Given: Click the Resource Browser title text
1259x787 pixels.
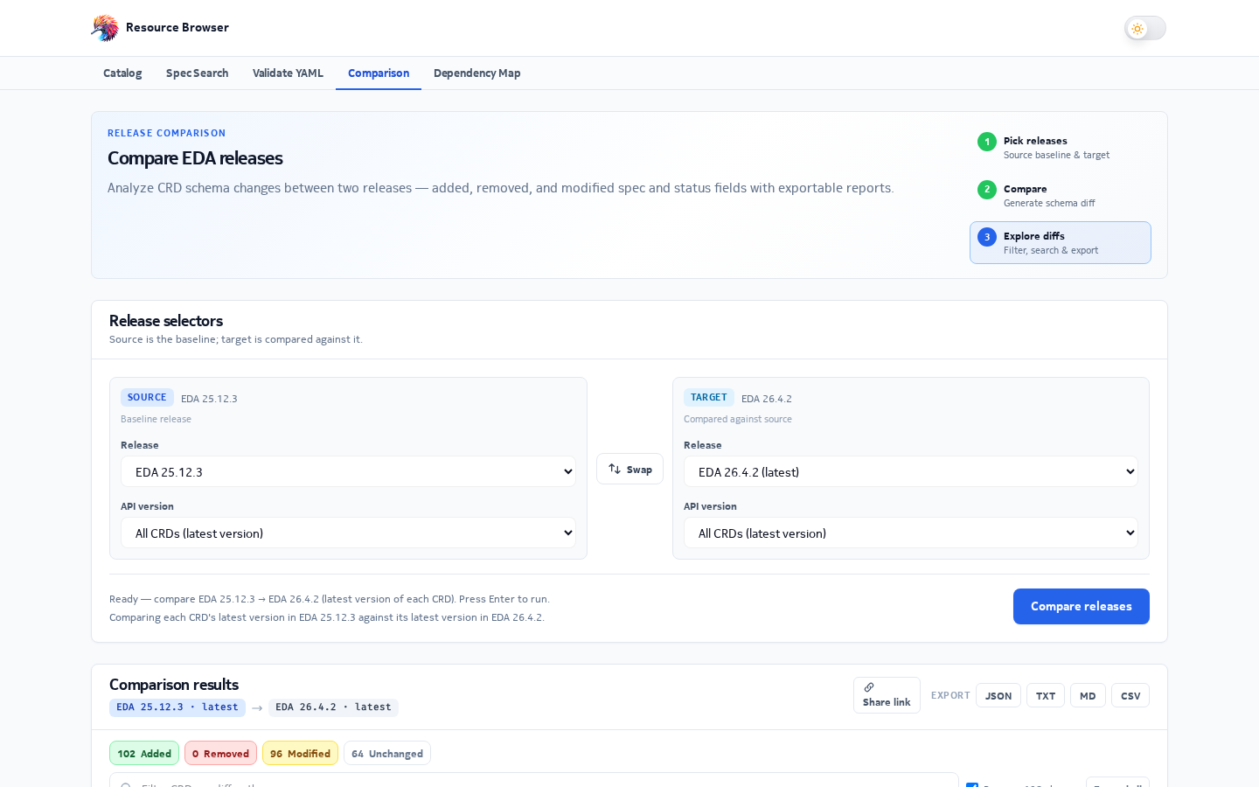Looking at the screenshot, I should tap(177, 28).
